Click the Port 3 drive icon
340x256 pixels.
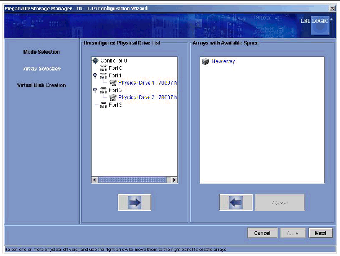pos(103,105)
